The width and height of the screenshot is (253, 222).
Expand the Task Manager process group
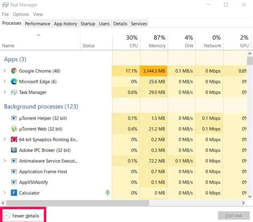pos(5,93)
